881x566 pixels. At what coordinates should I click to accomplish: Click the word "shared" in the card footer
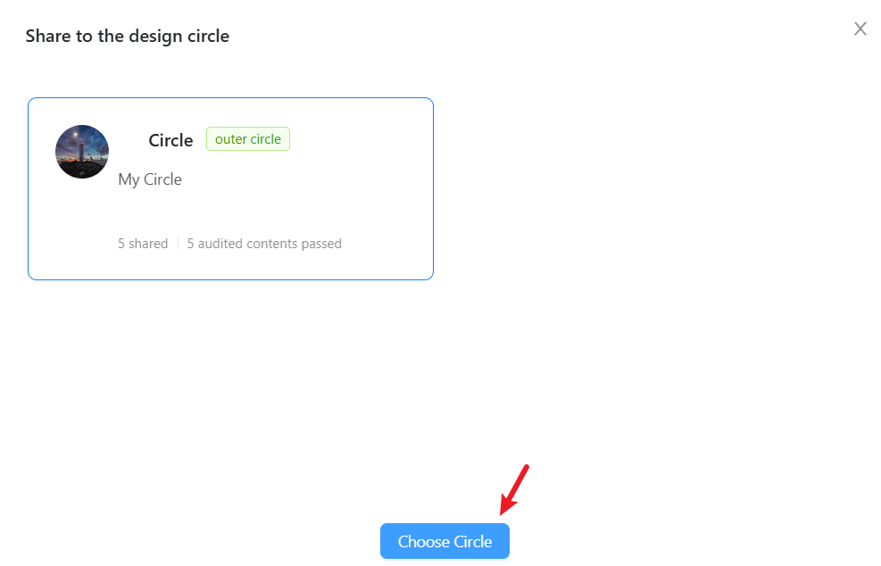coord(148,244)
